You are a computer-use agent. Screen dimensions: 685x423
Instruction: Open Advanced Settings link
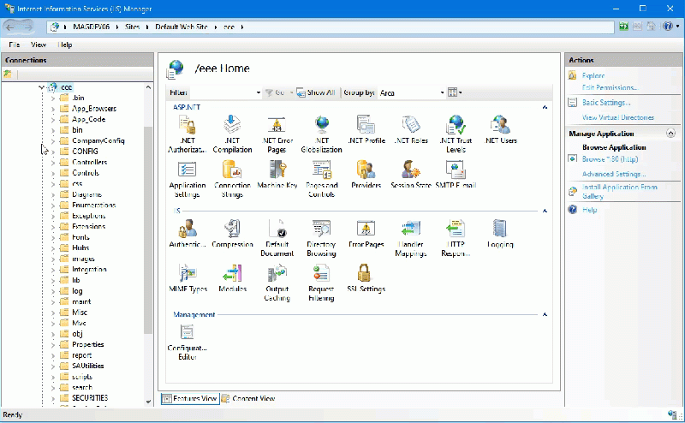point(614,174)
